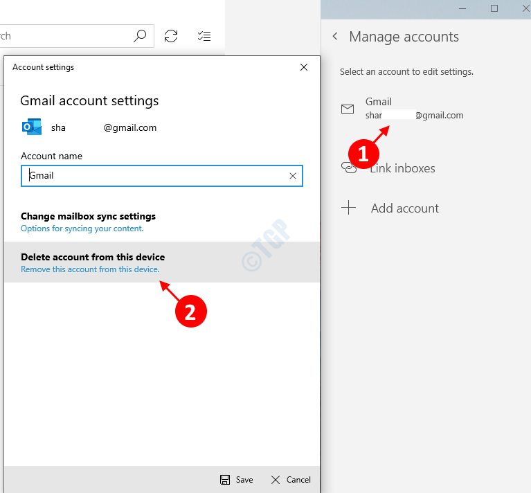Image resolution: width=531 pixels, height=493 pixels.
Task: Click the Link inboxes chain icon
Action: [348, 168]
